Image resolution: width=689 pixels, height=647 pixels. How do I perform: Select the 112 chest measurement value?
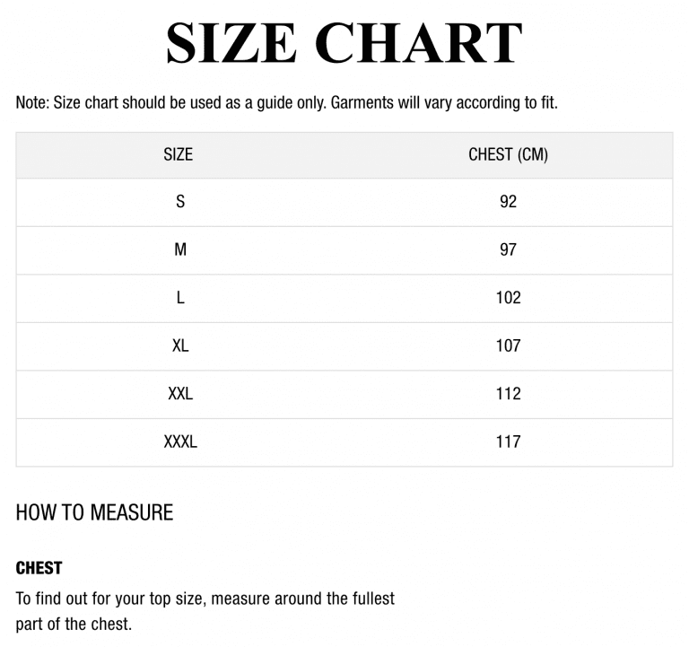[x=508, y=394]
